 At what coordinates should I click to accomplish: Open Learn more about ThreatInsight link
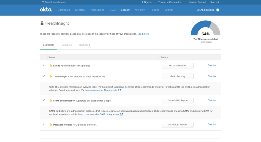coord(101,90)
